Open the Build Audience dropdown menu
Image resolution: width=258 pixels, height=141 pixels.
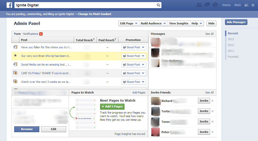click(153, 23)
